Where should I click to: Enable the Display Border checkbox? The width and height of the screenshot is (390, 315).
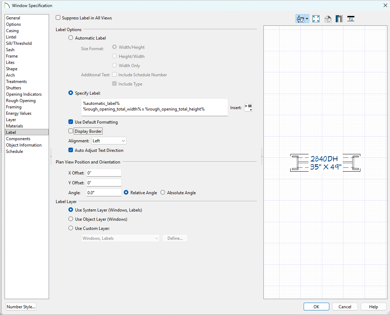coord(71,131)
